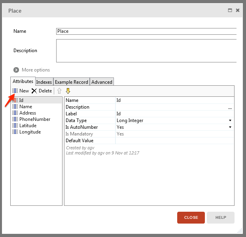
Task: Click the More options arrow icon
Action: 16,70
